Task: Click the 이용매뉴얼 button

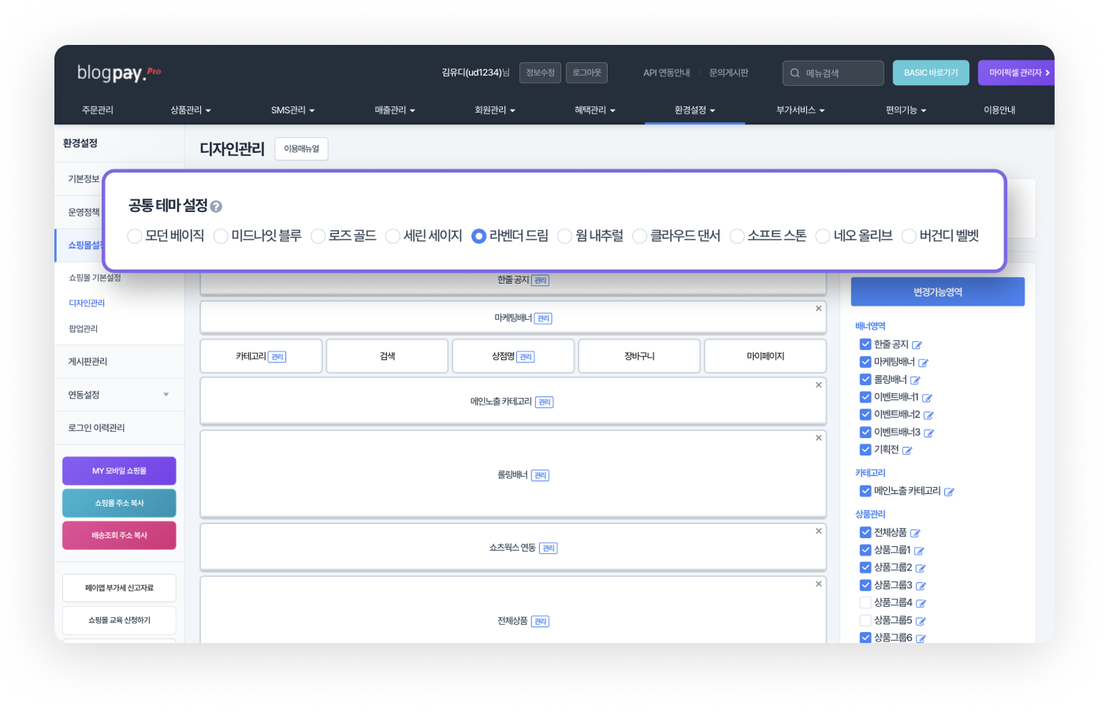Action: click(301, 149)
